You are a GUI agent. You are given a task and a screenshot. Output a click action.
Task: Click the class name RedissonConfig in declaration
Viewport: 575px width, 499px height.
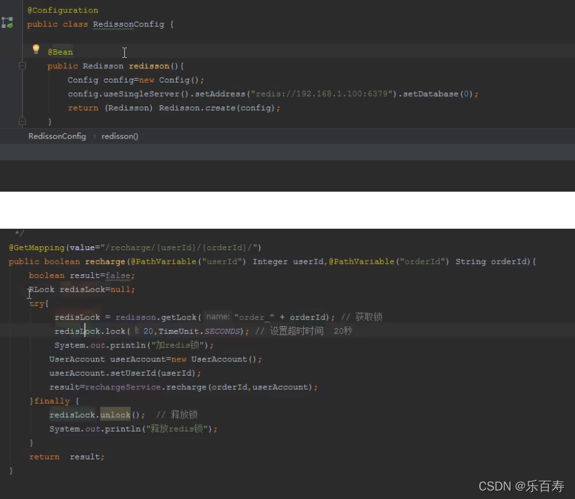(x=128, y=24)
